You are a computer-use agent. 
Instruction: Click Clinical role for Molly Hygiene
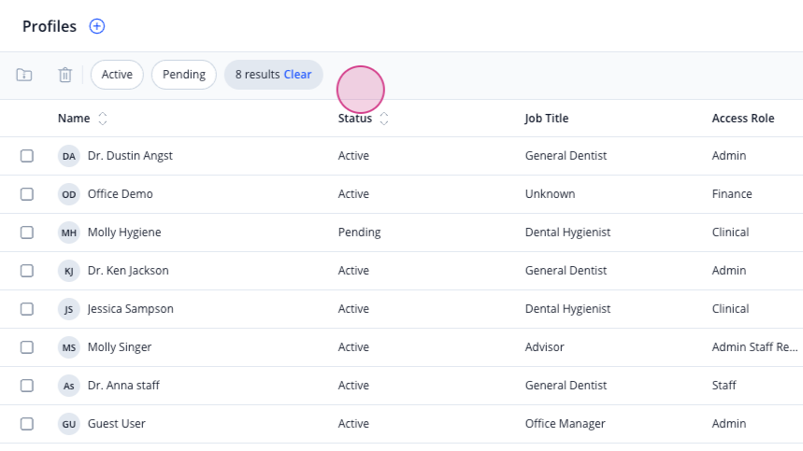click(730, 233)
